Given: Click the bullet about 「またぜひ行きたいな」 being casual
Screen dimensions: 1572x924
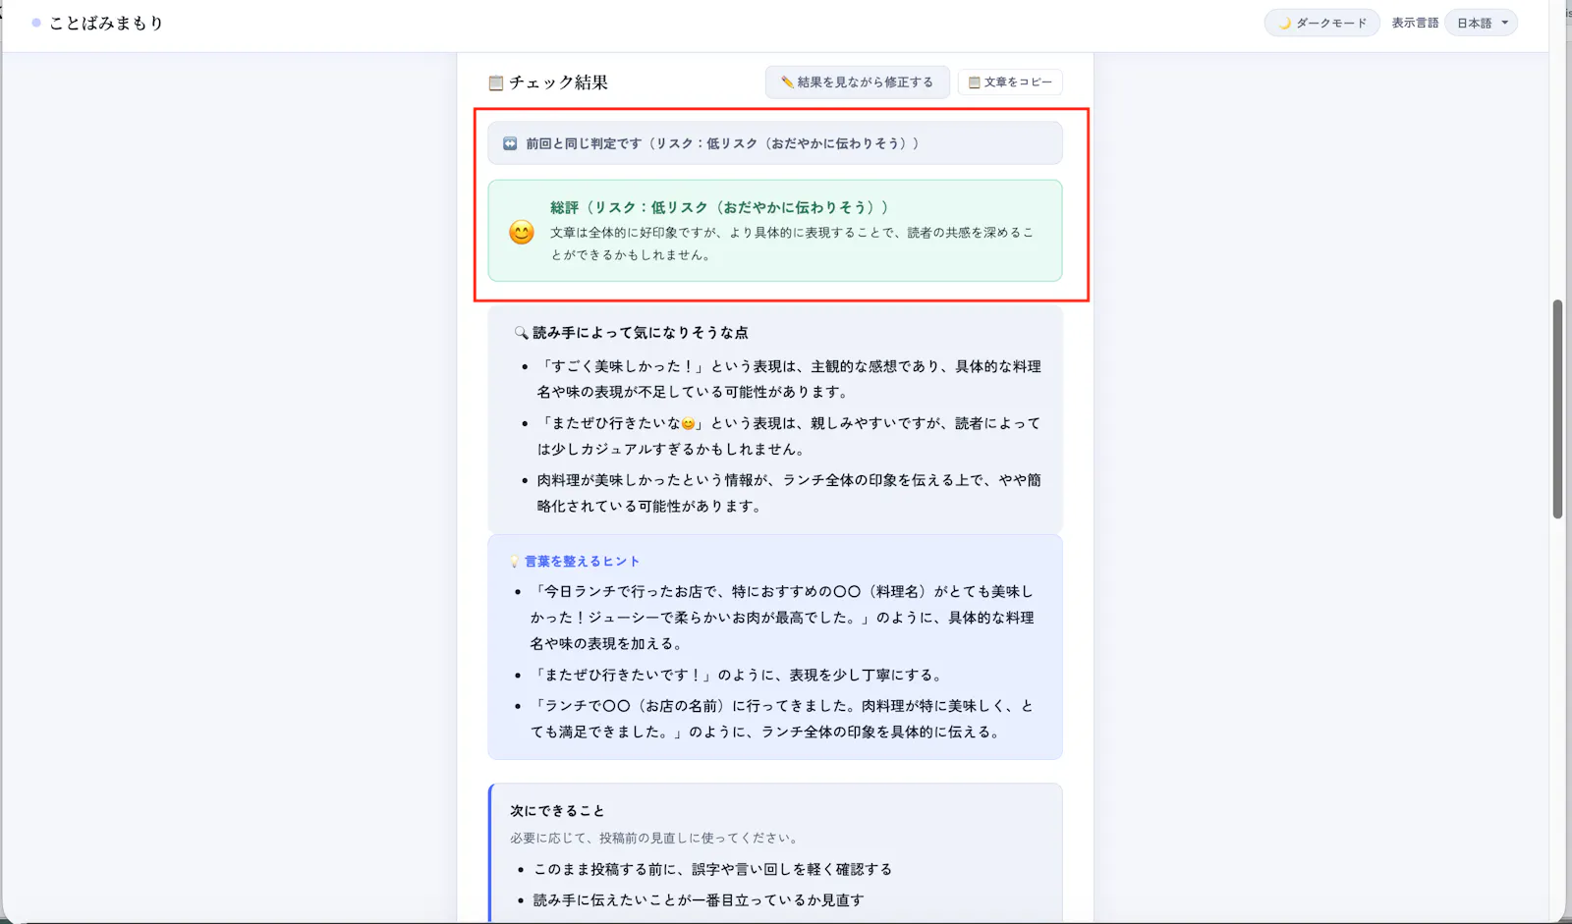Looking at the screenshot, I should point(789,436).
